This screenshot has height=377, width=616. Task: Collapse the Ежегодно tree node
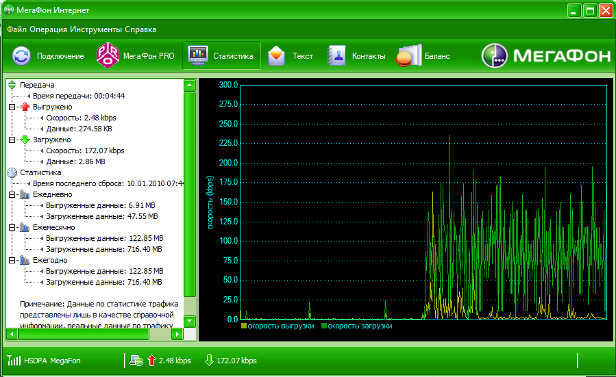click(12, 261)
